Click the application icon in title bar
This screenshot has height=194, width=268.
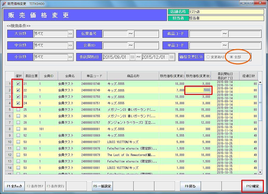coord(4,3)
